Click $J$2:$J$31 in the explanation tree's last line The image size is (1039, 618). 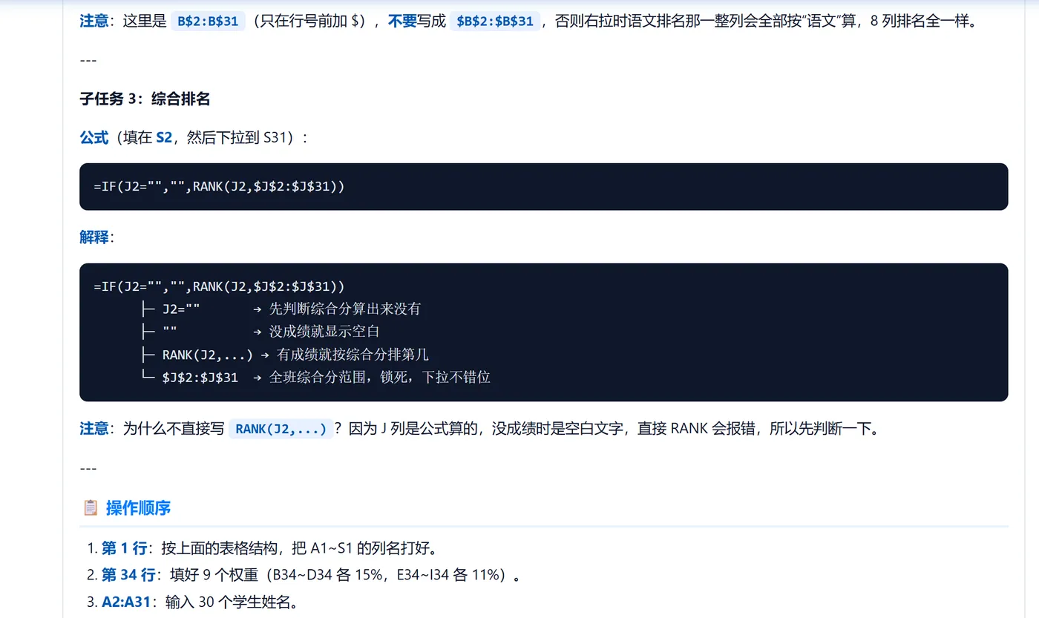pos(200,377)
